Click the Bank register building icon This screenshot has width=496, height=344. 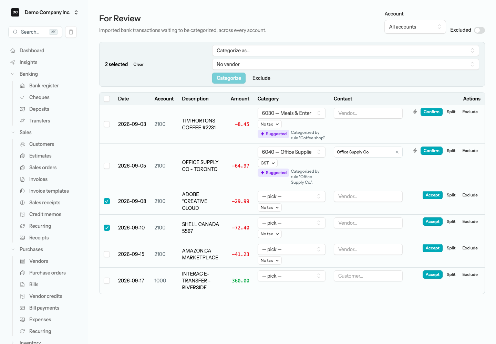click(22, 86)
